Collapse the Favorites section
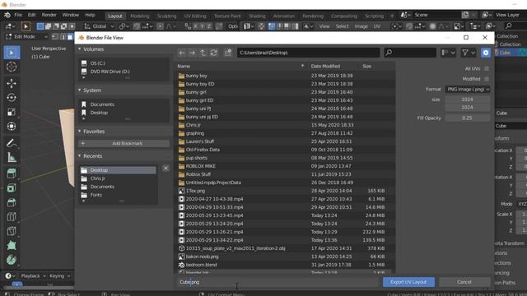527x296 pixels. pyautogui.click(x=80, y=132)
